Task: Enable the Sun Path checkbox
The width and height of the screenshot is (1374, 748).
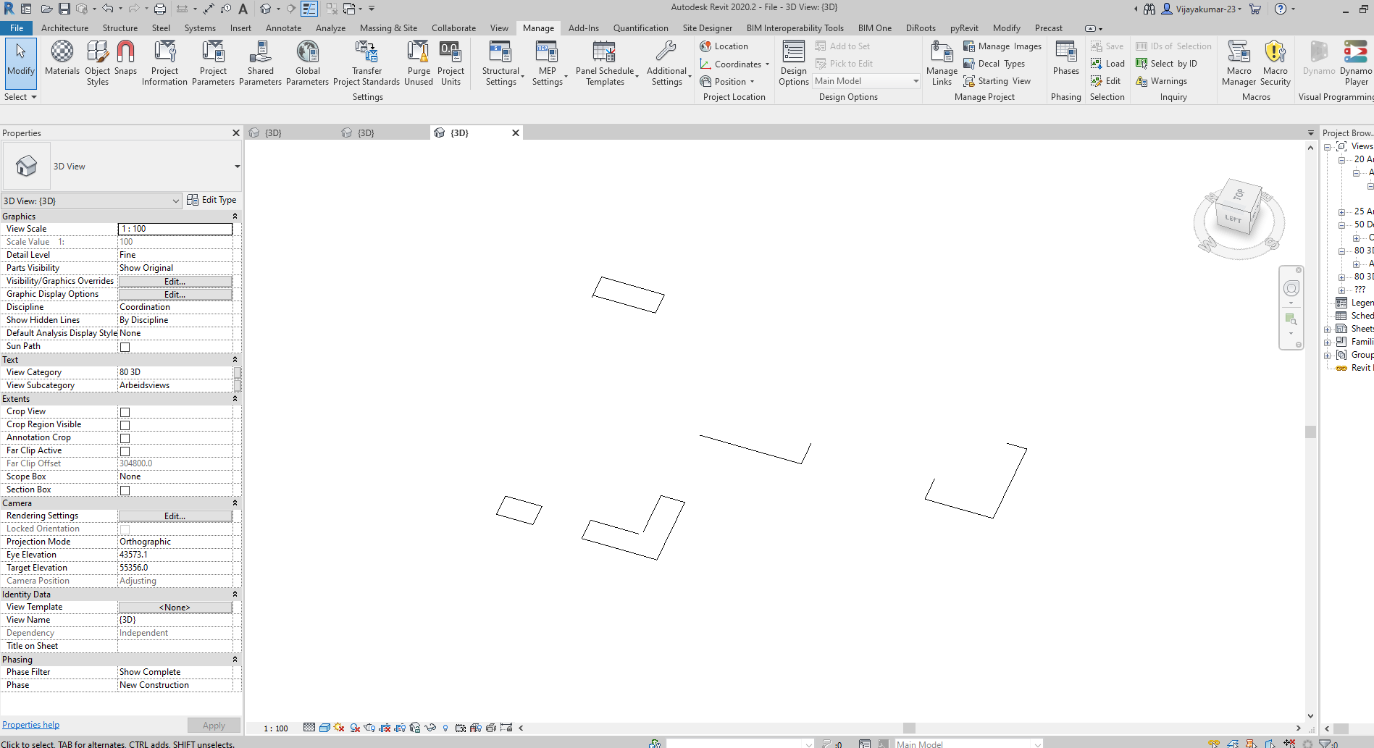Action: pyautogui.click(x=124, y=347)
